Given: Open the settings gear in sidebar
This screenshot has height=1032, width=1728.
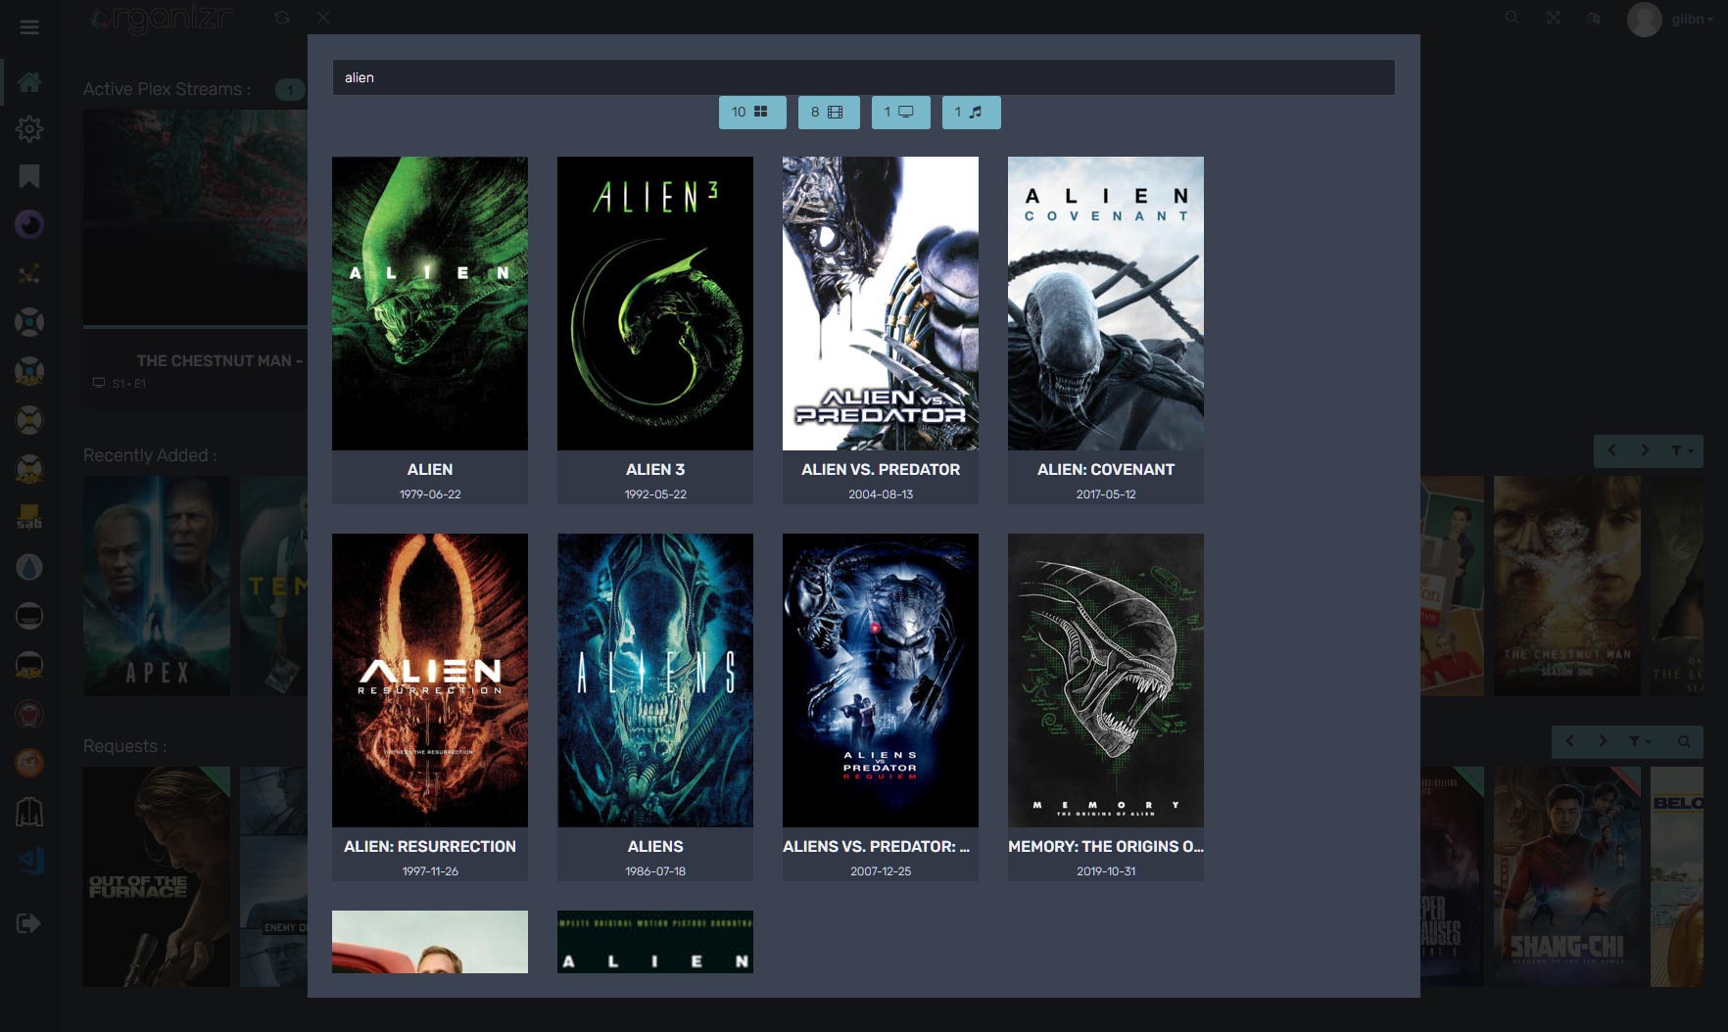Looking at the screenshot, I should 29,128.
